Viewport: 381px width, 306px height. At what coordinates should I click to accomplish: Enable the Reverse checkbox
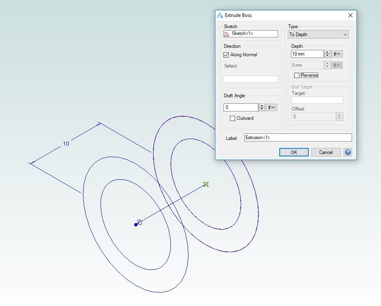point(297,75)
